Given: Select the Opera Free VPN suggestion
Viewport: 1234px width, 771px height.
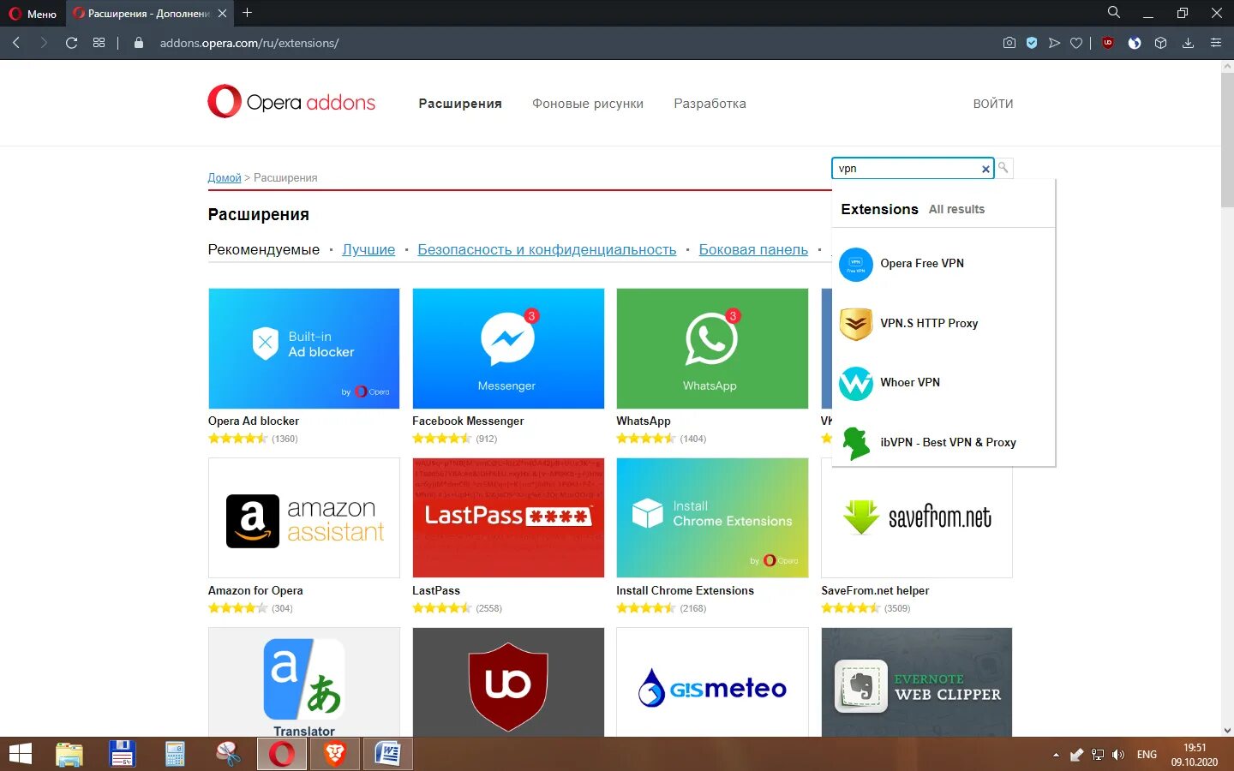Looking at the screenshot, I should tap(943, 264).
